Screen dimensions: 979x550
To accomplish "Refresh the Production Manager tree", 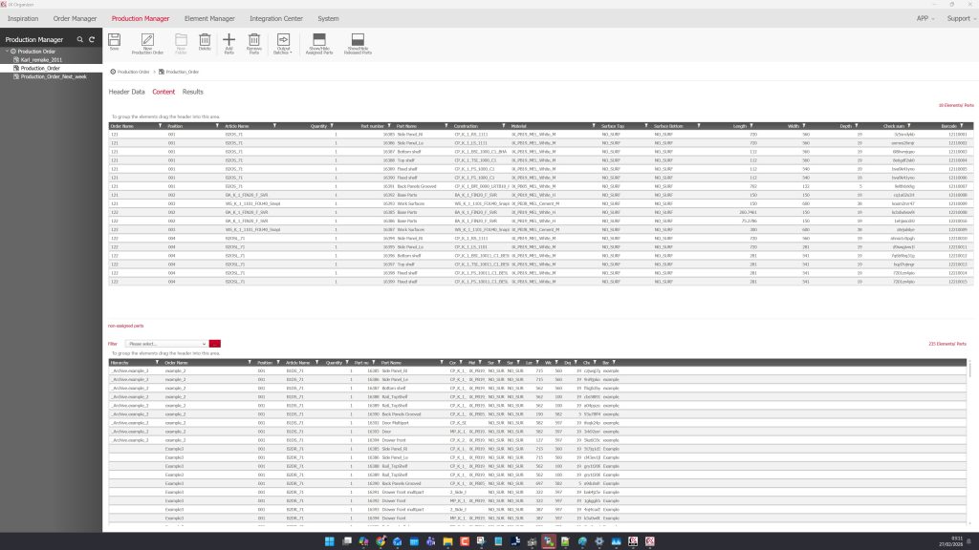I will tap(92, 39).
